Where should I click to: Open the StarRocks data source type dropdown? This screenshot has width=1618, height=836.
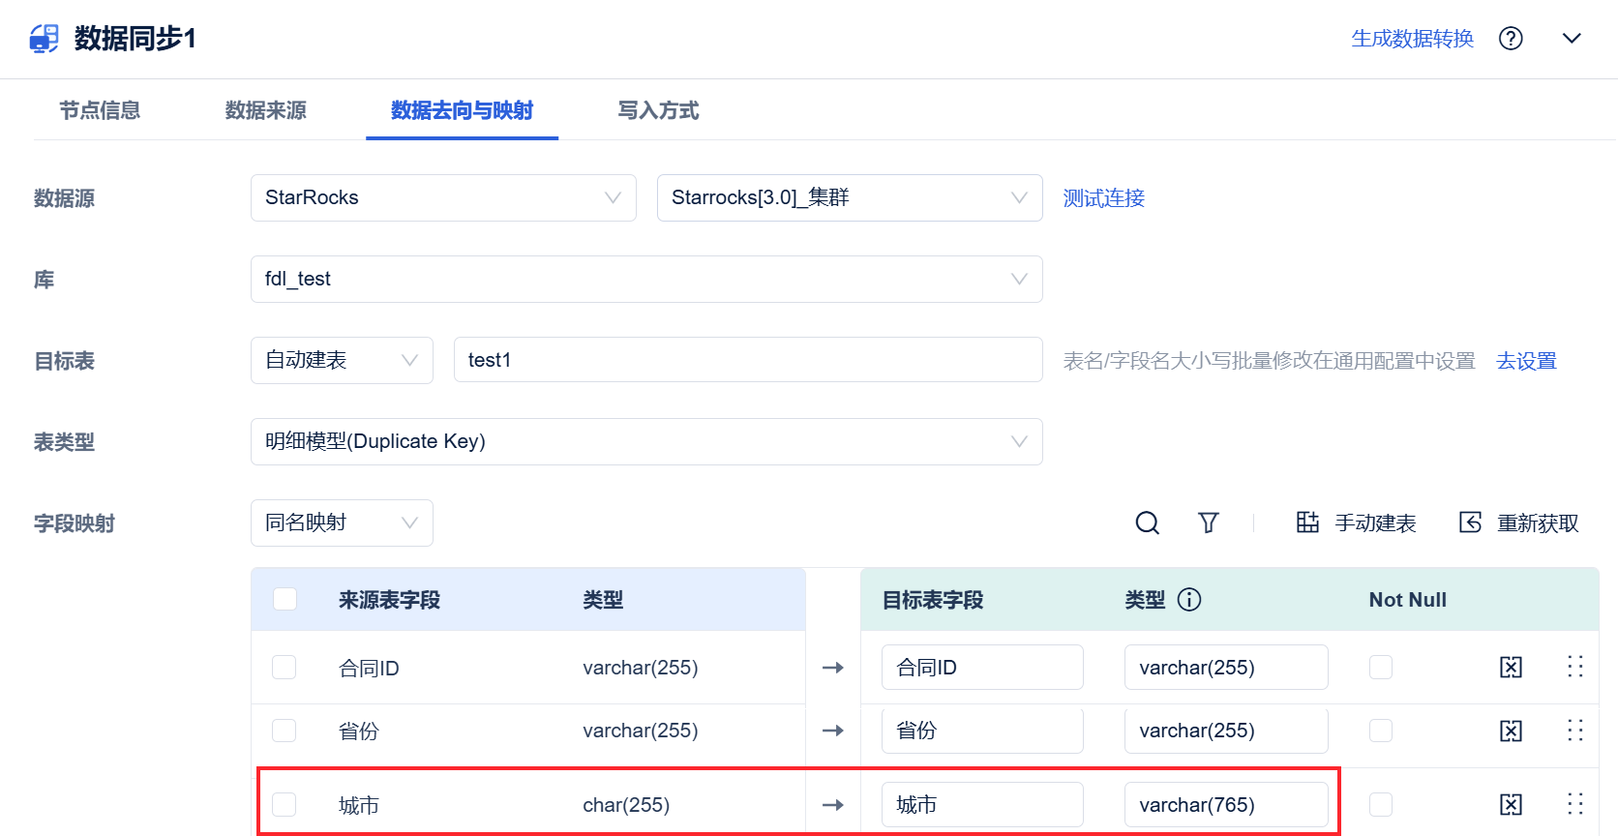pos(443,197)
